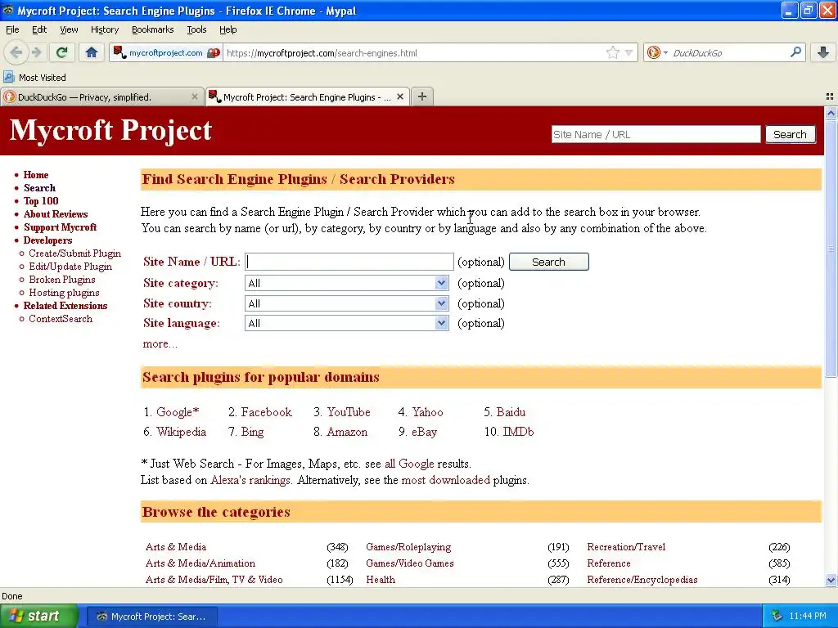
Task: Open the DuckDuckGo search engine selector
Action: pos(656,52)
